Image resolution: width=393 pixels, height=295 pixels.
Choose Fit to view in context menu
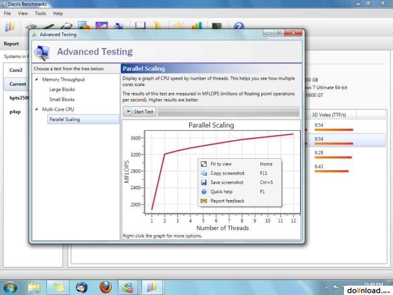point(239,164)
